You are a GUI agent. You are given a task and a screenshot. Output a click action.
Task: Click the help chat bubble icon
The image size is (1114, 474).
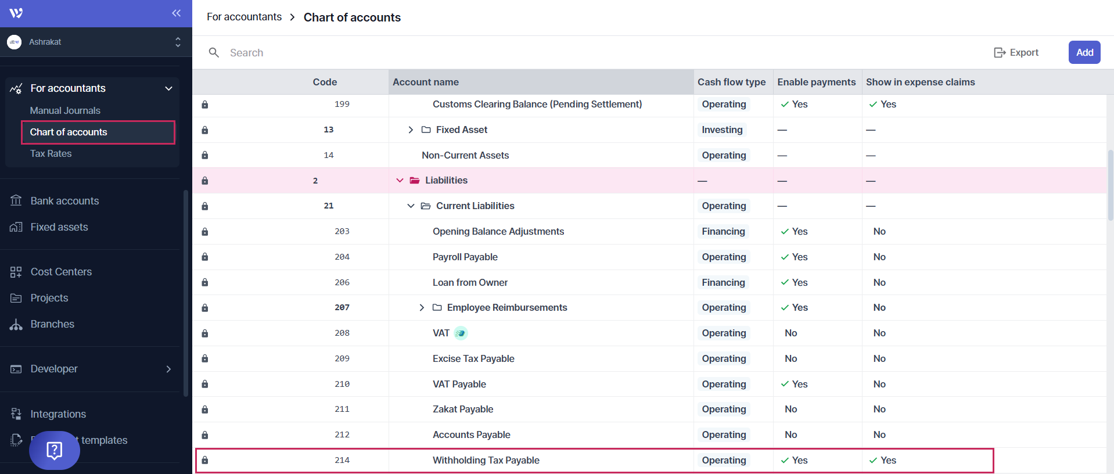pos(55,450)
